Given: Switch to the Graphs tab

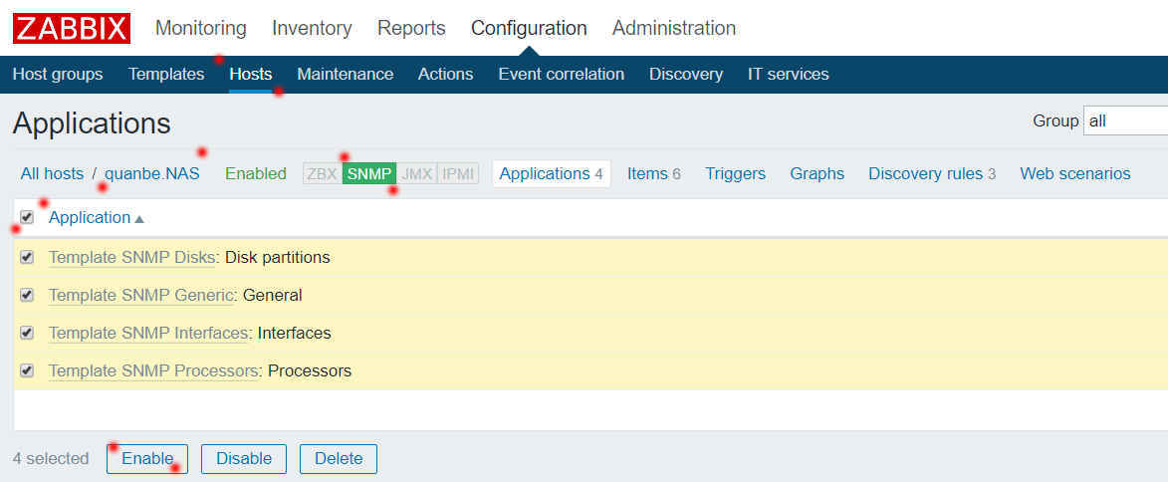Looking at the screenshot, I should coord(818,173).
